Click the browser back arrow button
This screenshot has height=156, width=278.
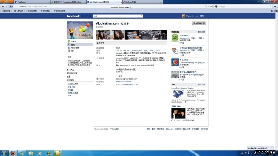3,6
